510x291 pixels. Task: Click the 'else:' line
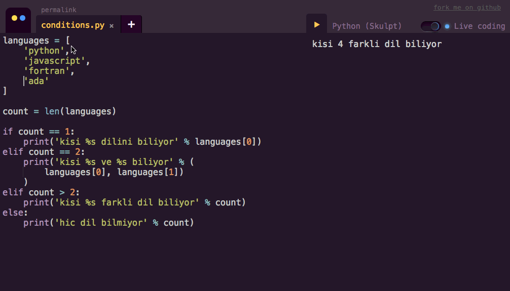15,213
